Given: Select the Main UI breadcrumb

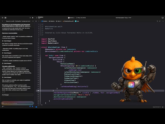Looking at the screenshot, I should click(x=59, y=21).
